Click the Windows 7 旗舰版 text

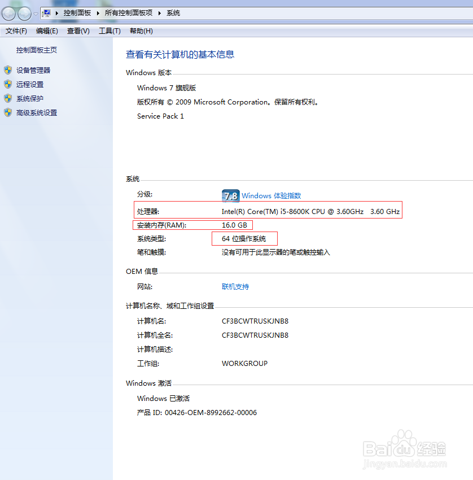(x=167, y=88)
